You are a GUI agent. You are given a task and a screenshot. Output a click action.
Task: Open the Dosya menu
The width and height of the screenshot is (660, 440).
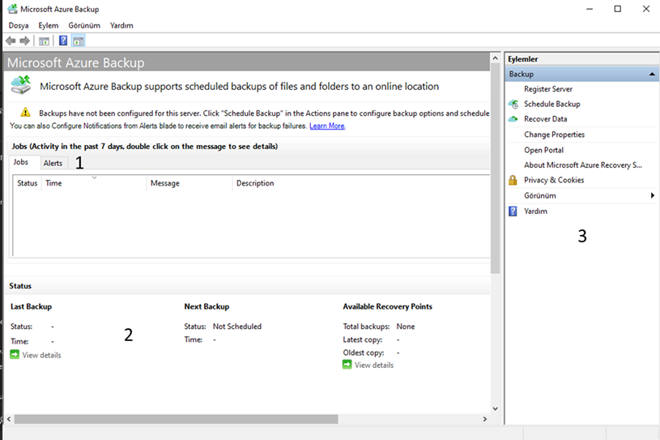pyautogui.click(x=19, y=25)
